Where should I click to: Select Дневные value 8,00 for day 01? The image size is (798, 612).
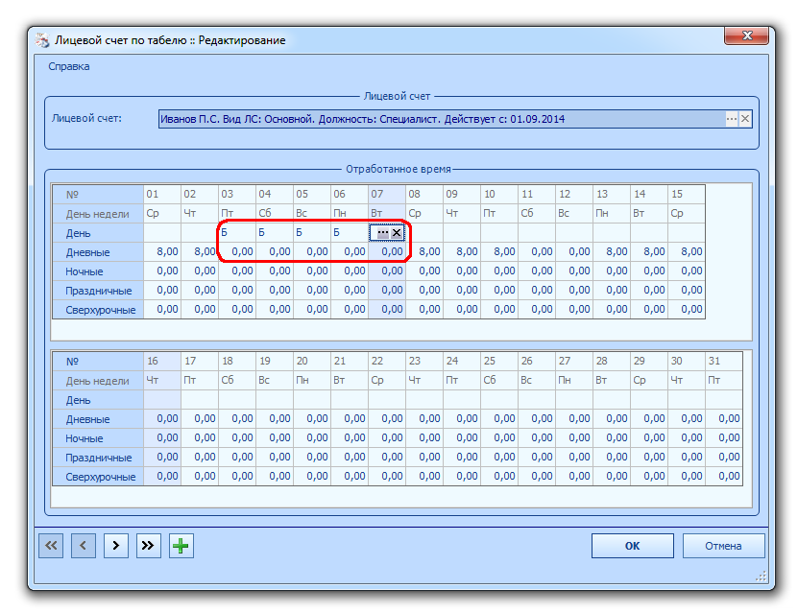tap(162, 251)
